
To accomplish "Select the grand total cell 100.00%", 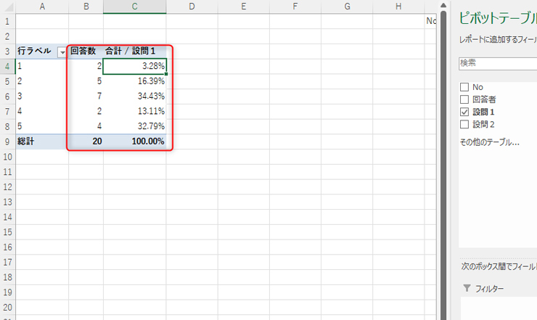I will tap(134, 141).
